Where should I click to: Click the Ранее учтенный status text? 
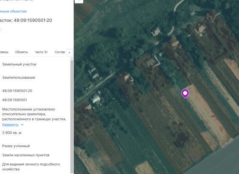(16, 146)
